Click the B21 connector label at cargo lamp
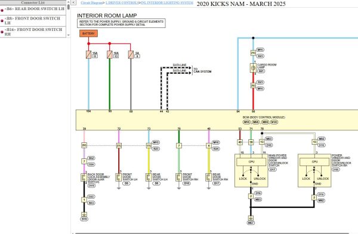This screenshot has height=234, width=358. pos(261,71)
